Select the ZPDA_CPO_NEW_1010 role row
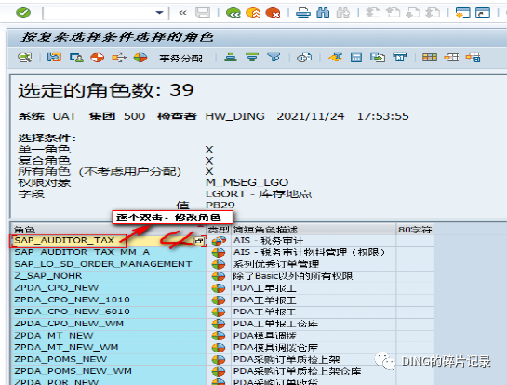This screenshot has width=507, height=385. pos(109,299)
